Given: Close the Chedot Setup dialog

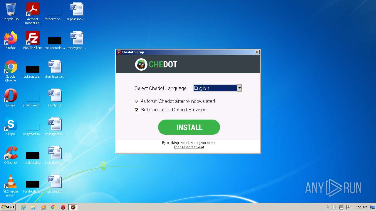Looking at the screenshot, I should coord(257,52).
